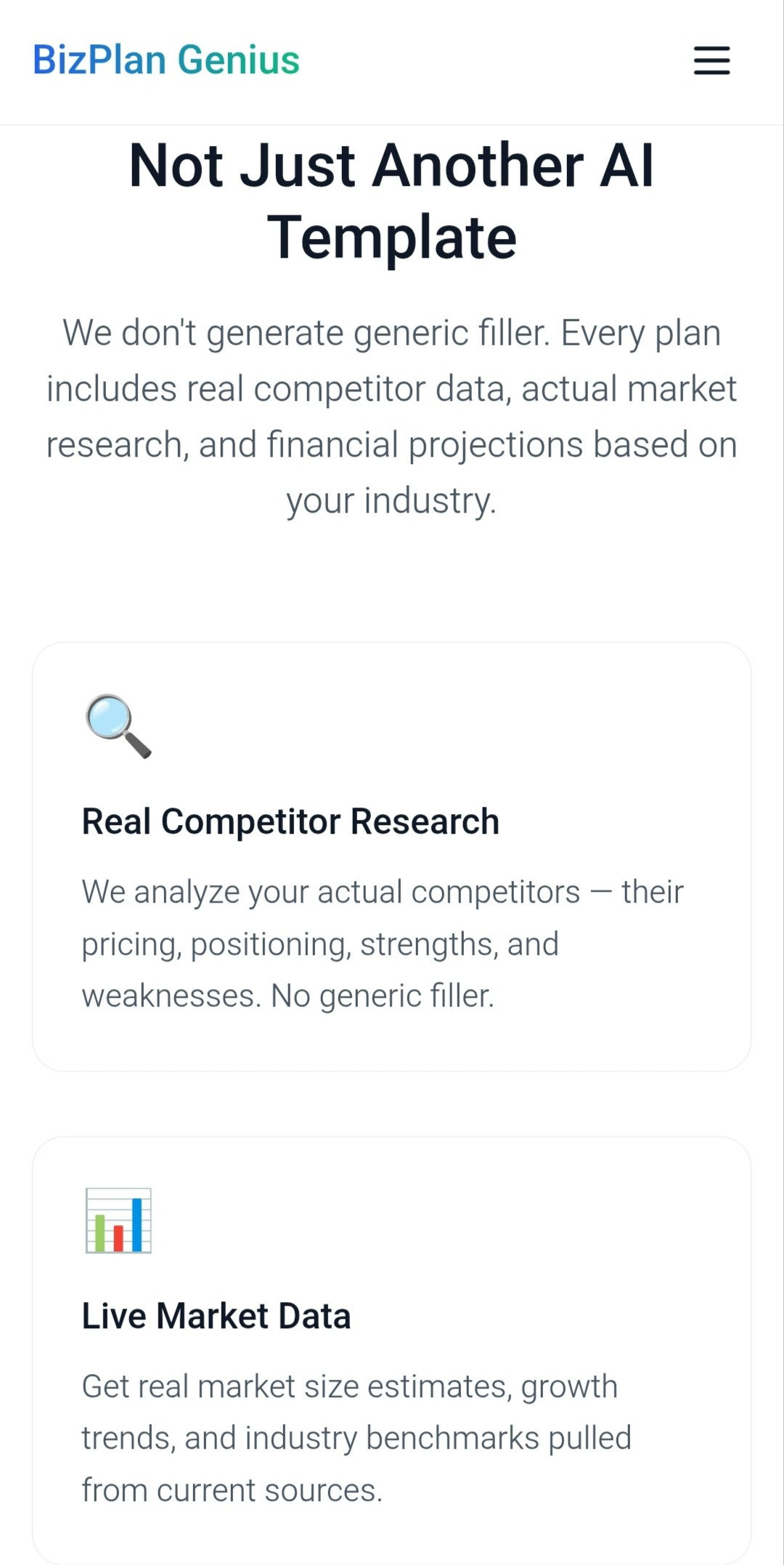784x1565 pixels.
Task: Select the Real Competitor Research heading
Action: 290,821
